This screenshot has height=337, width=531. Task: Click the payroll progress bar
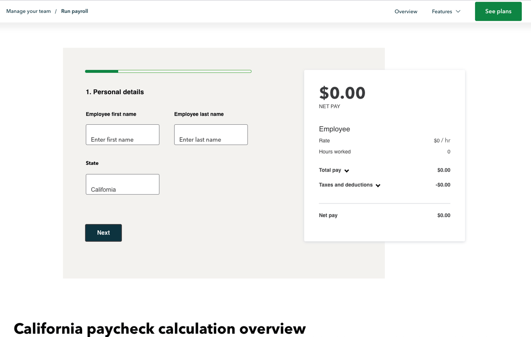pos(168,71)
